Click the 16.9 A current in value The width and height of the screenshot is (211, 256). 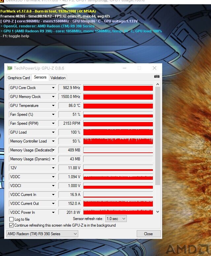[x=70, y=194]
